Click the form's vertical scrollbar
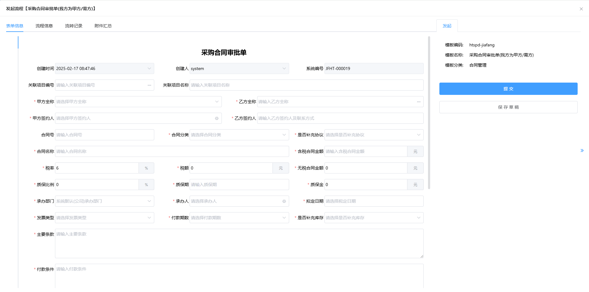The width and height of the screenshot is (589, 292). pyautogui.click(x=429, y=113)
